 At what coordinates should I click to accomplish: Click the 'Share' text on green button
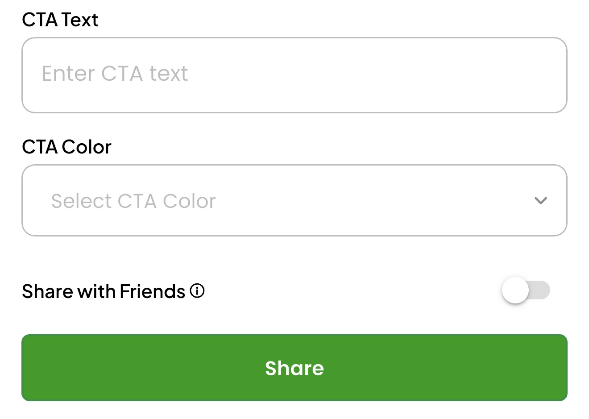tap(294, 368)
